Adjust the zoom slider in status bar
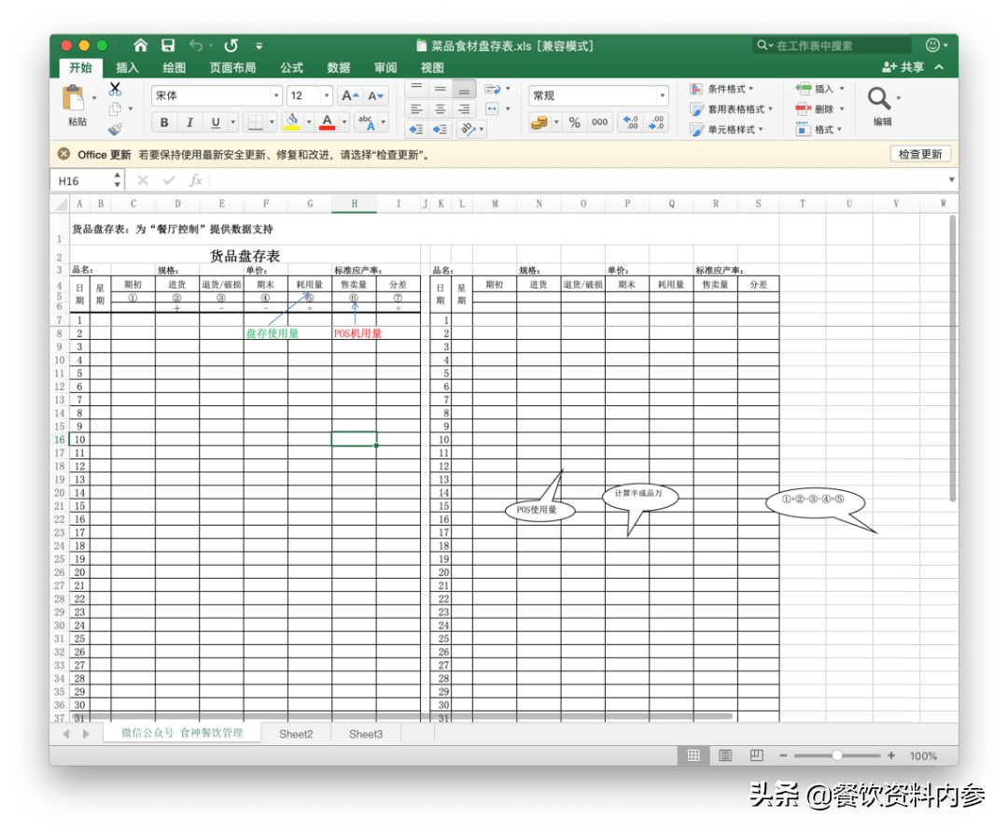This screenshot has height=831, width=1008. tap(837, 755)
